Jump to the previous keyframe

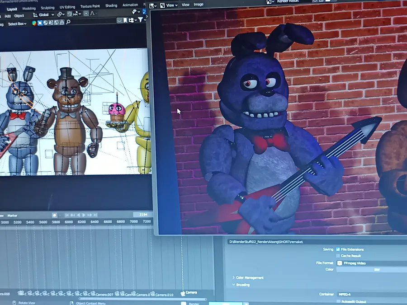pyautogui.click(x=73, y=215)
